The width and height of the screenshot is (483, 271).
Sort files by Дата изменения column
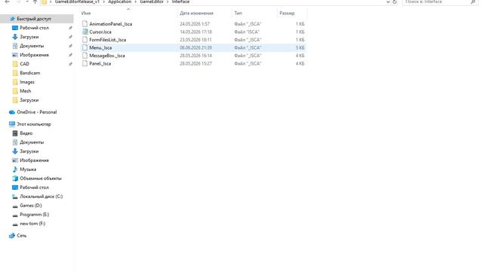point(196,14)
